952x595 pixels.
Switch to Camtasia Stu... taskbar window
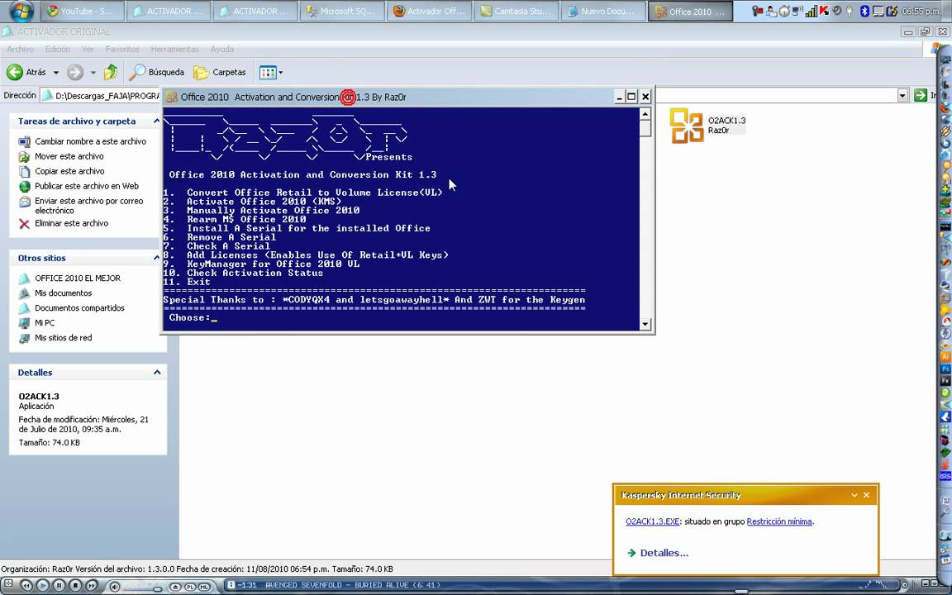tap(516, 11)
